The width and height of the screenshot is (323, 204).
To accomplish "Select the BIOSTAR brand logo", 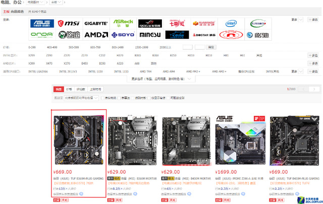I will coord(204,35).
